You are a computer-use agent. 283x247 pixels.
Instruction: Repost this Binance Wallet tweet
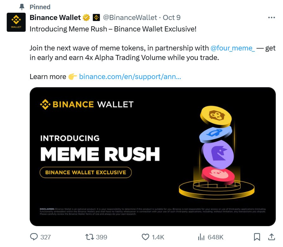click(90, 237)
